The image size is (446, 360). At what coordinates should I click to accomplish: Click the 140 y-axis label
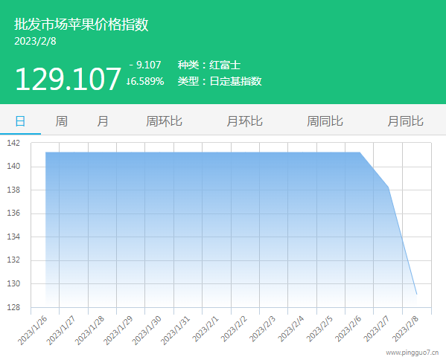[x=13, y=166]
